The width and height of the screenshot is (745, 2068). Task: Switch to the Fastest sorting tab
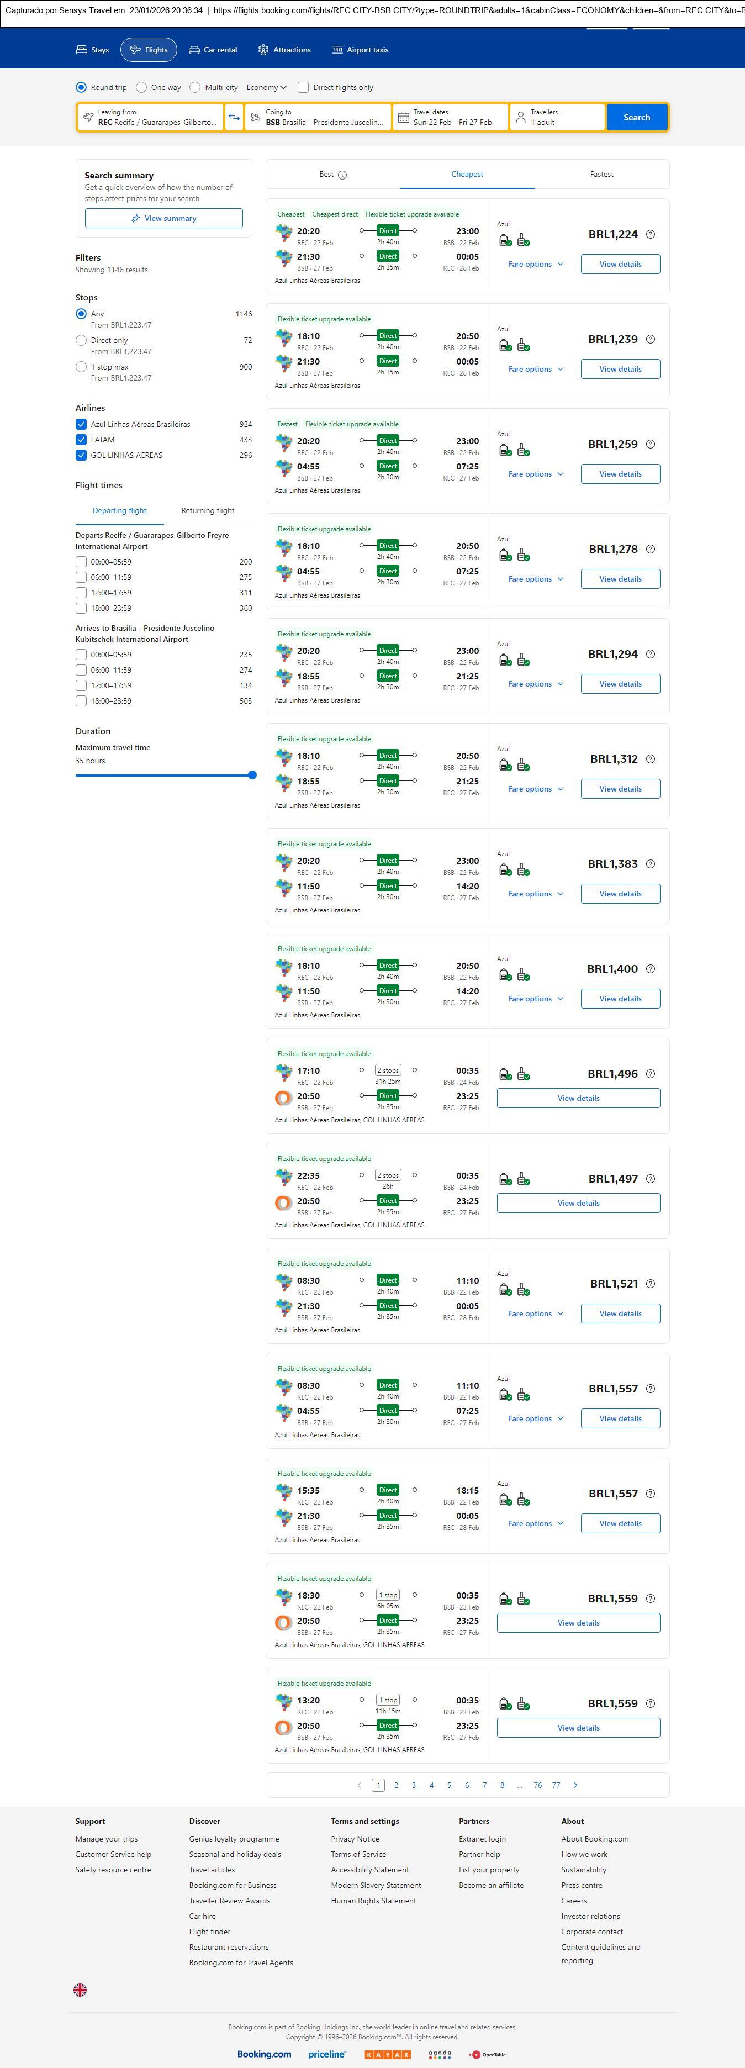coord(601,174)
